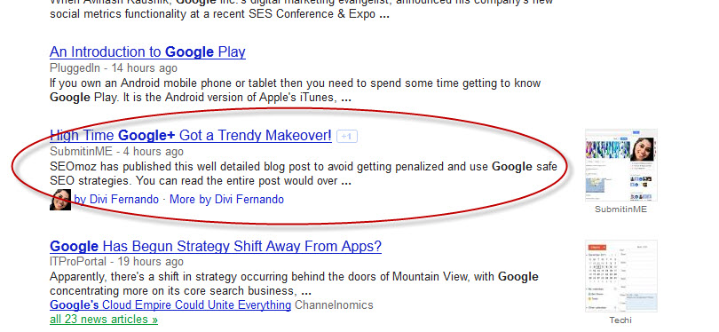Click the "19 hours ago" timestamp
Viewport: 719px width, 332px height.
[150, 262]
